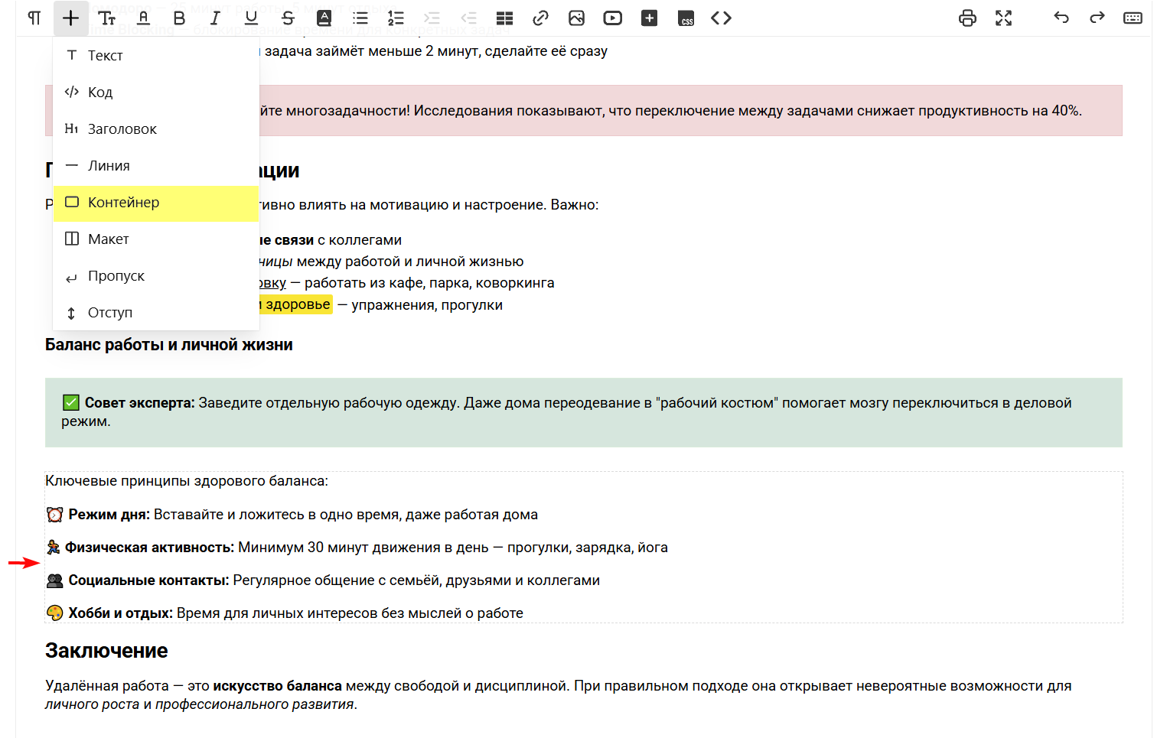Viewport: 1167px width, 738px height.
Task: Click the line 'работать из кафе, парка, коворкинга'
Action: click(429, 283)
